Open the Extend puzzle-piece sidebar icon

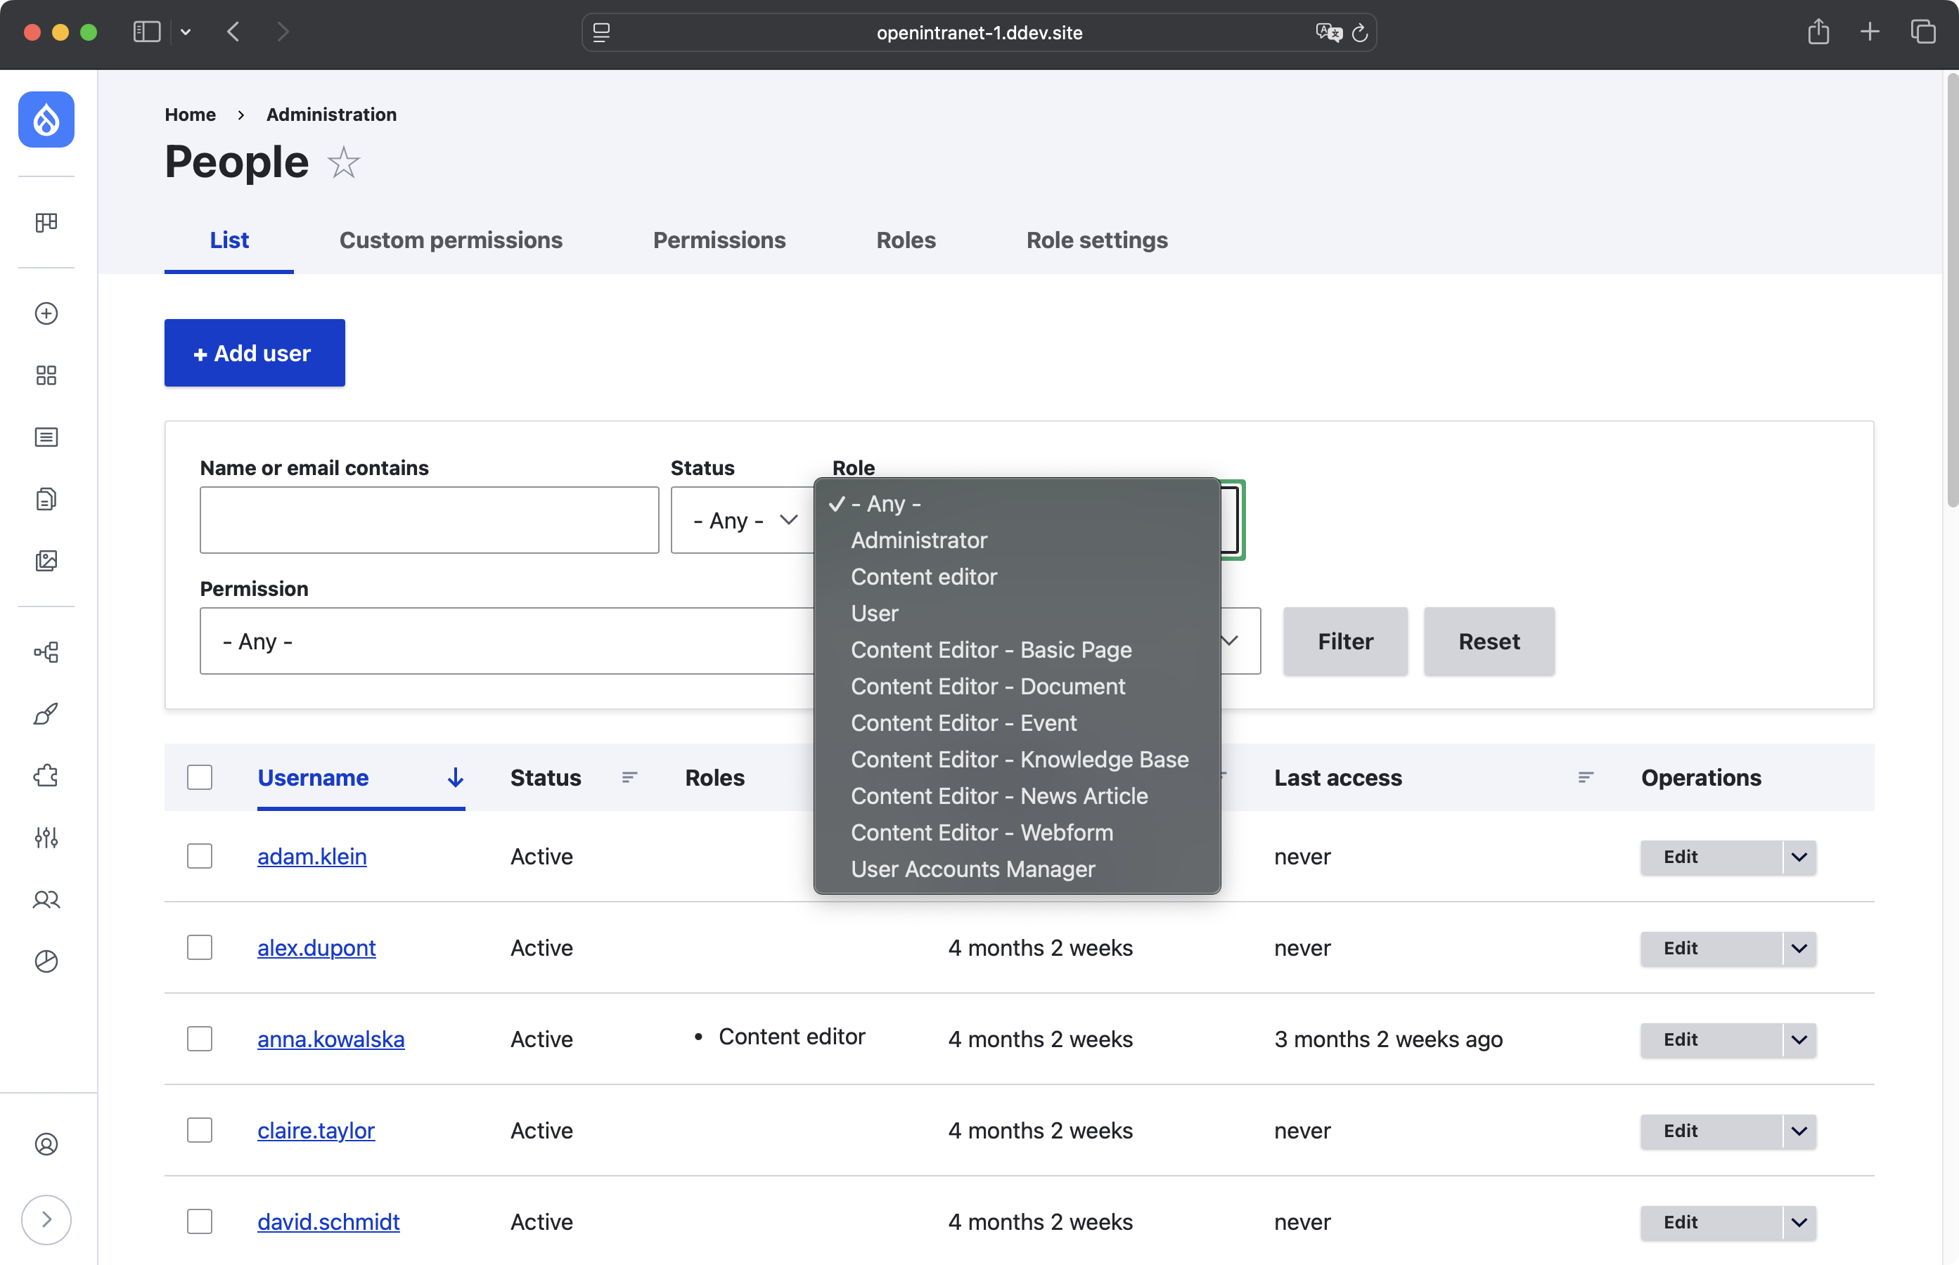click(46, 775)
